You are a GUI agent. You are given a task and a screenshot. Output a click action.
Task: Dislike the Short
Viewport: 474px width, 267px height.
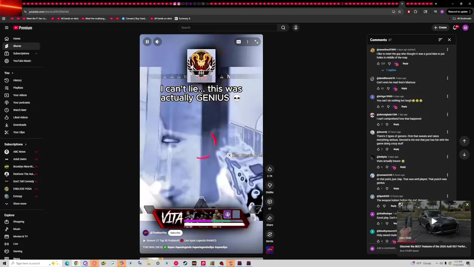coord(270,185)
